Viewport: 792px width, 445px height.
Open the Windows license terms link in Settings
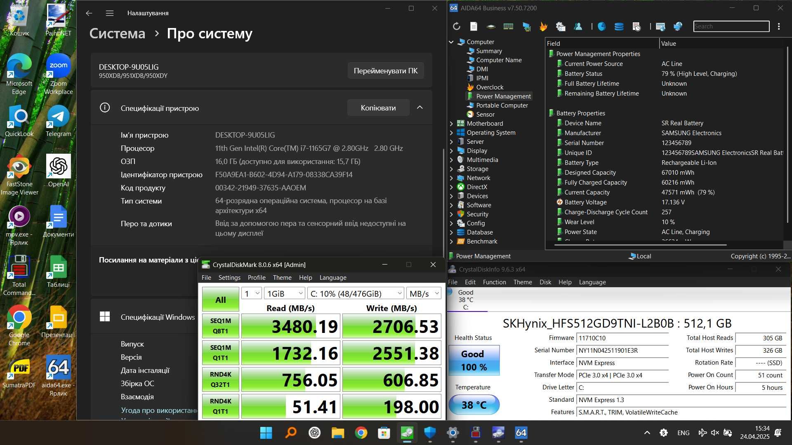(159, 410)
